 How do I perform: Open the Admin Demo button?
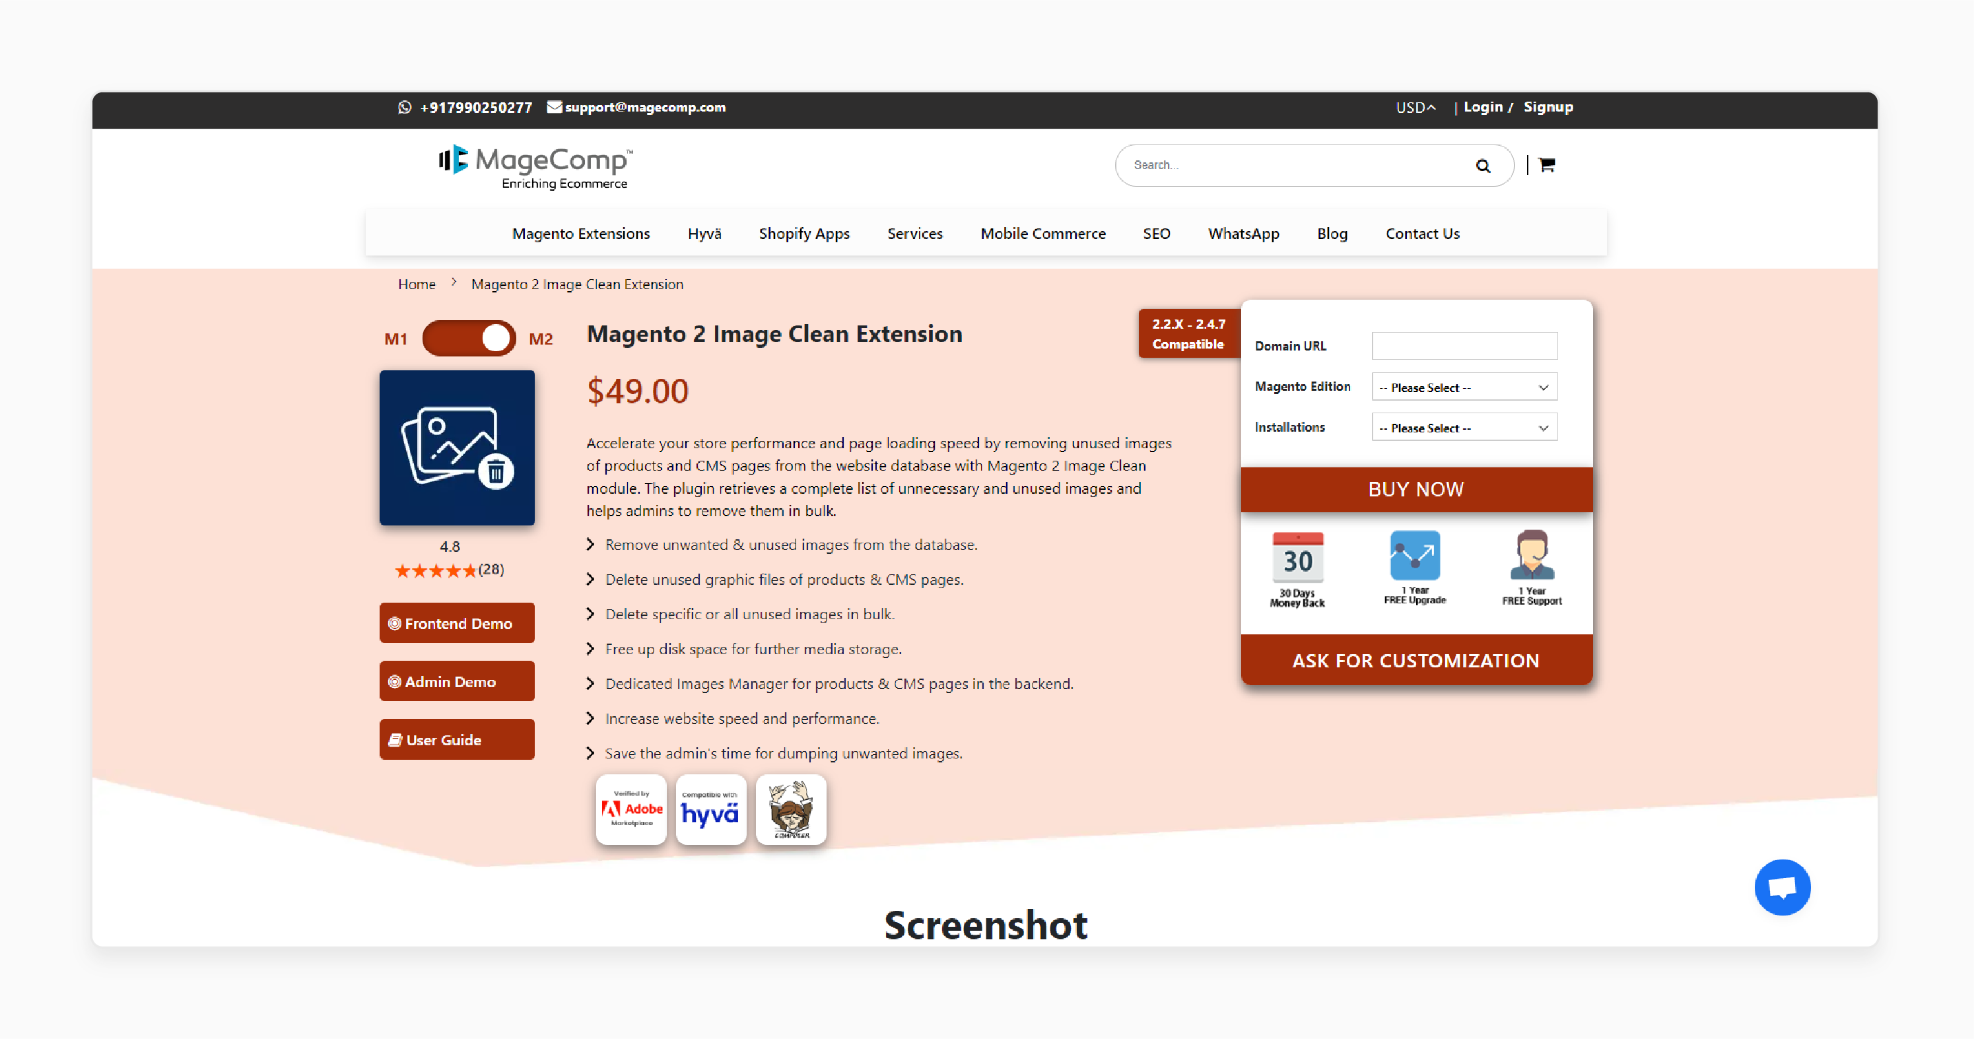pos(457,681)
